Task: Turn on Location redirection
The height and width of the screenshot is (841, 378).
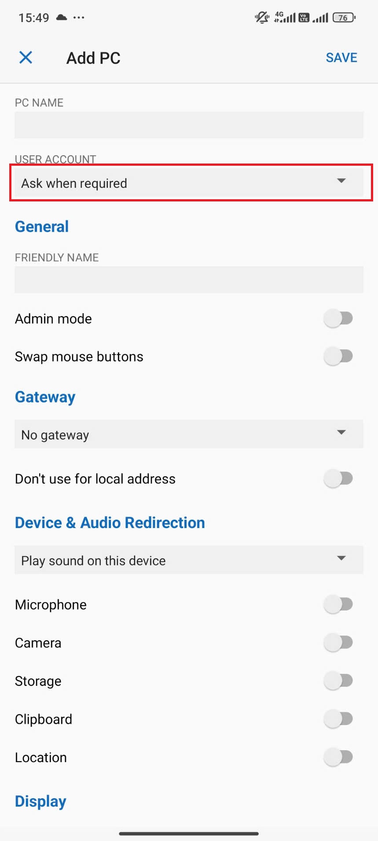Action: (338, 757)
